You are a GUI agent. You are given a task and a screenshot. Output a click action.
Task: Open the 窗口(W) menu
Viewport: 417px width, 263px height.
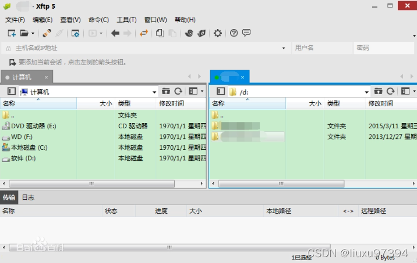[156, 20]
